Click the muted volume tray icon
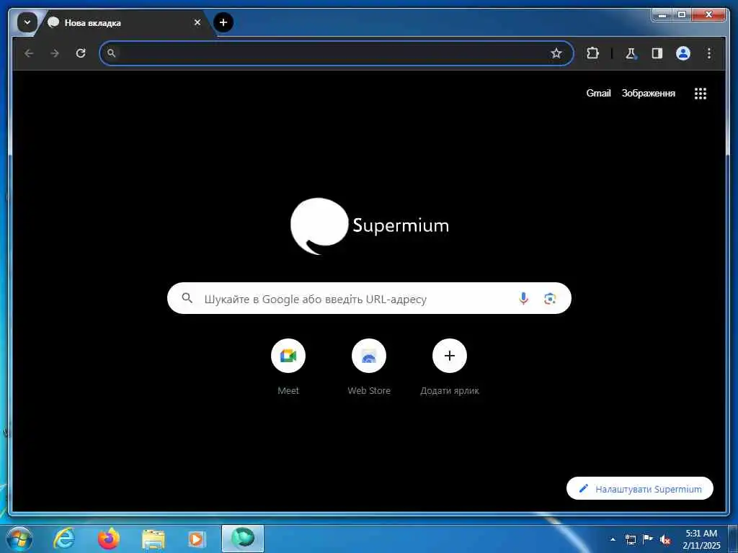 point(665,539)
